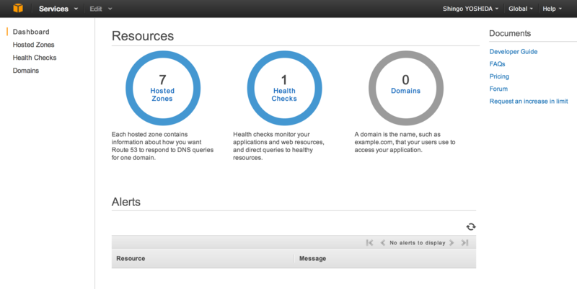The height and width of the screenshot is (289, 577).
Task: Select Dashboard in the sidebar
Action: [x=31, y=32]
